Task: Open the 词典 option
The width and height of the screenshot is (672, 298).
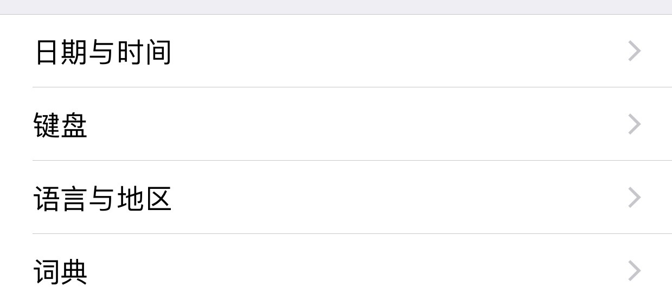Action: pos(61,272)
